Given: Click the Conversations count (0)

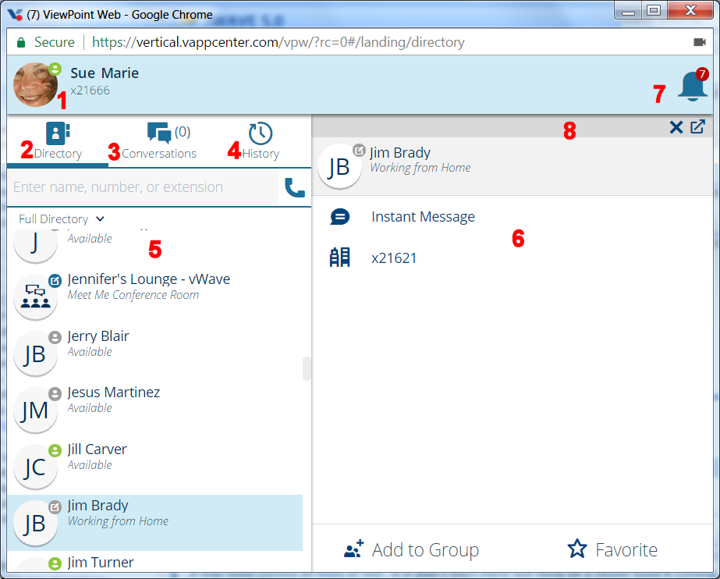Looking at the screenshot, I should 183,132.
